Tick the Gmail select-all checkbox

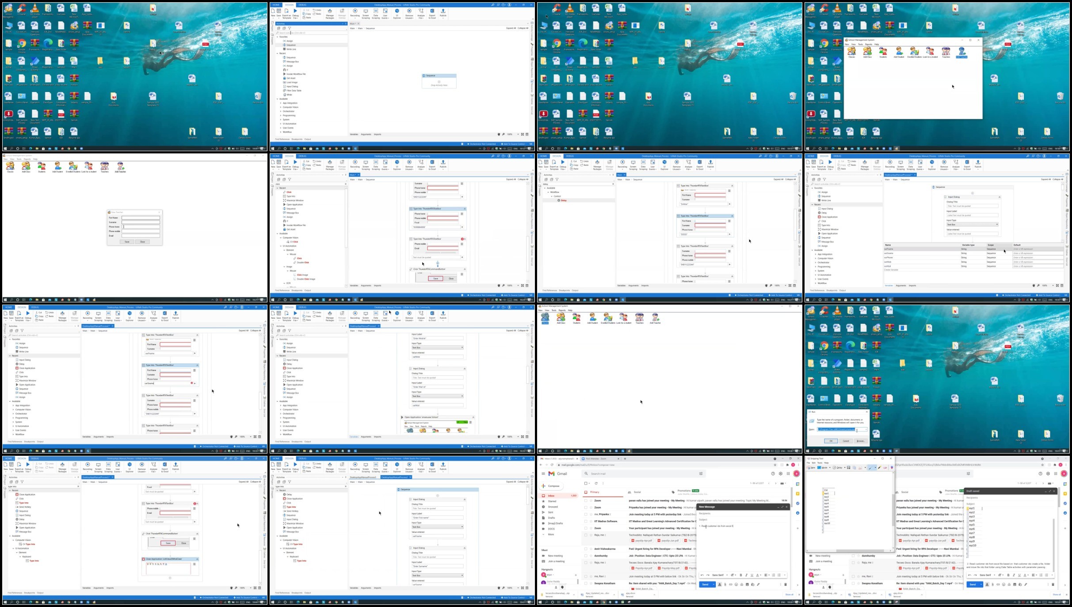click(x=586, y=483)
